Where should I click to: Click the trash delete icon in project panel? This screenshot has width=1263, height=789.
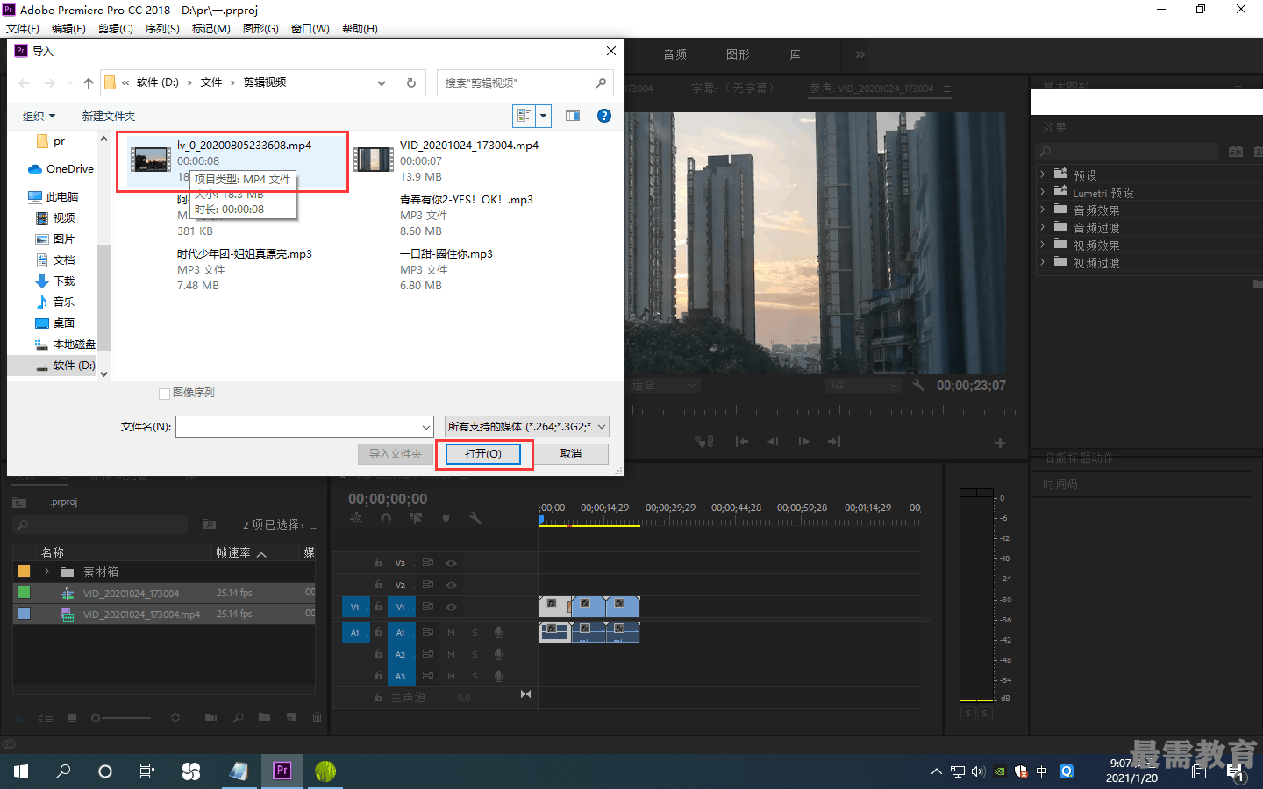(317, 718)
